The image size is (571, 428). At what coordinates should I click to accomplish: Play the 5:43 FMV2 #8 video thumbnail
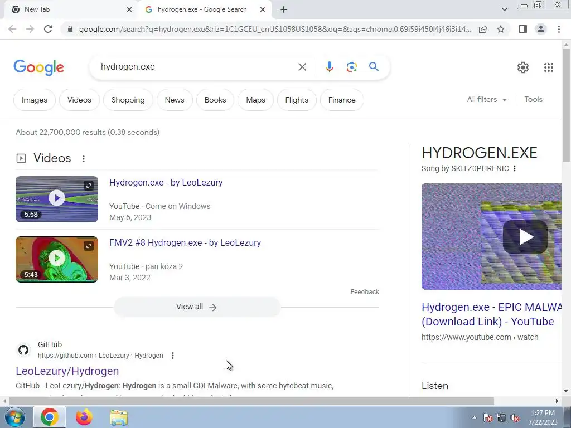57,259
